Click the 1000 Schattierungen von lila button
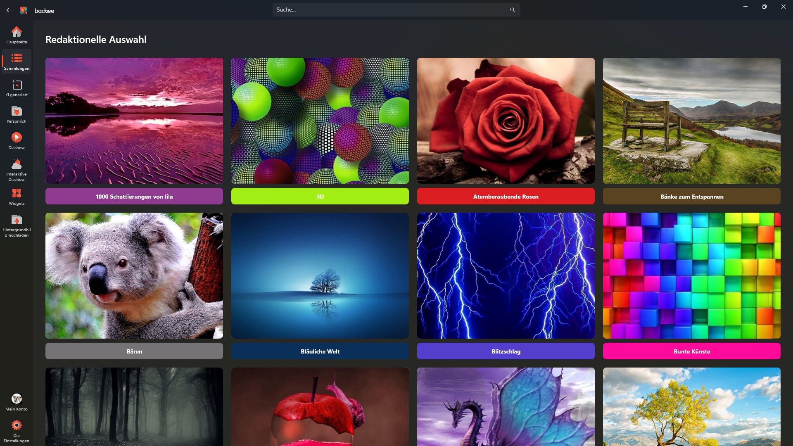 tap(134, 196)
